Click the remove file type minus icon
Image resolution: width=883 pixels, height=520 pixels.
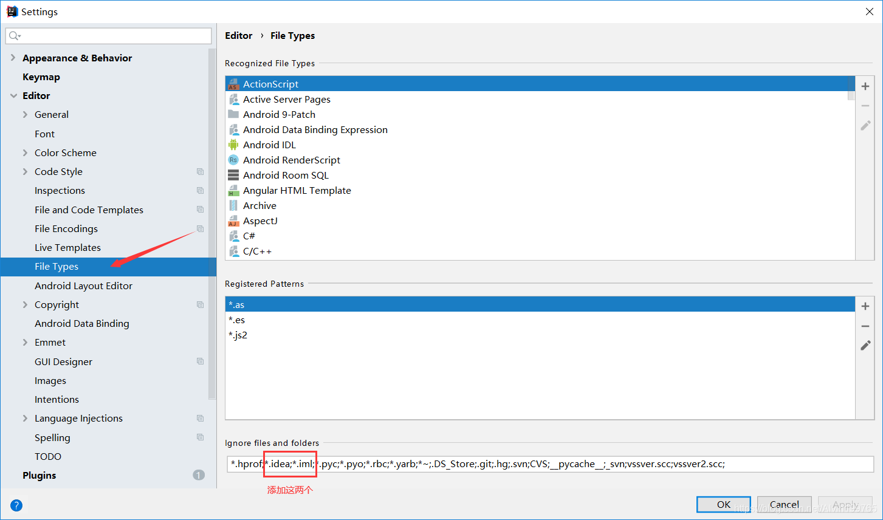tap(865, 106)
